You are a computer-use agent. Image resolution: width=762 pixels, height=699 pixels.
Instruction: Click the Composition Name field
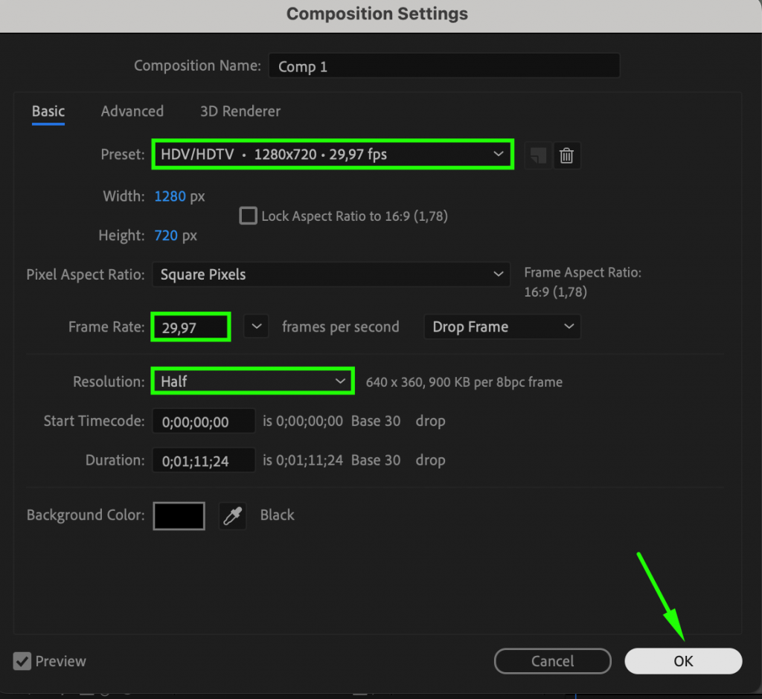pos(444,66)
